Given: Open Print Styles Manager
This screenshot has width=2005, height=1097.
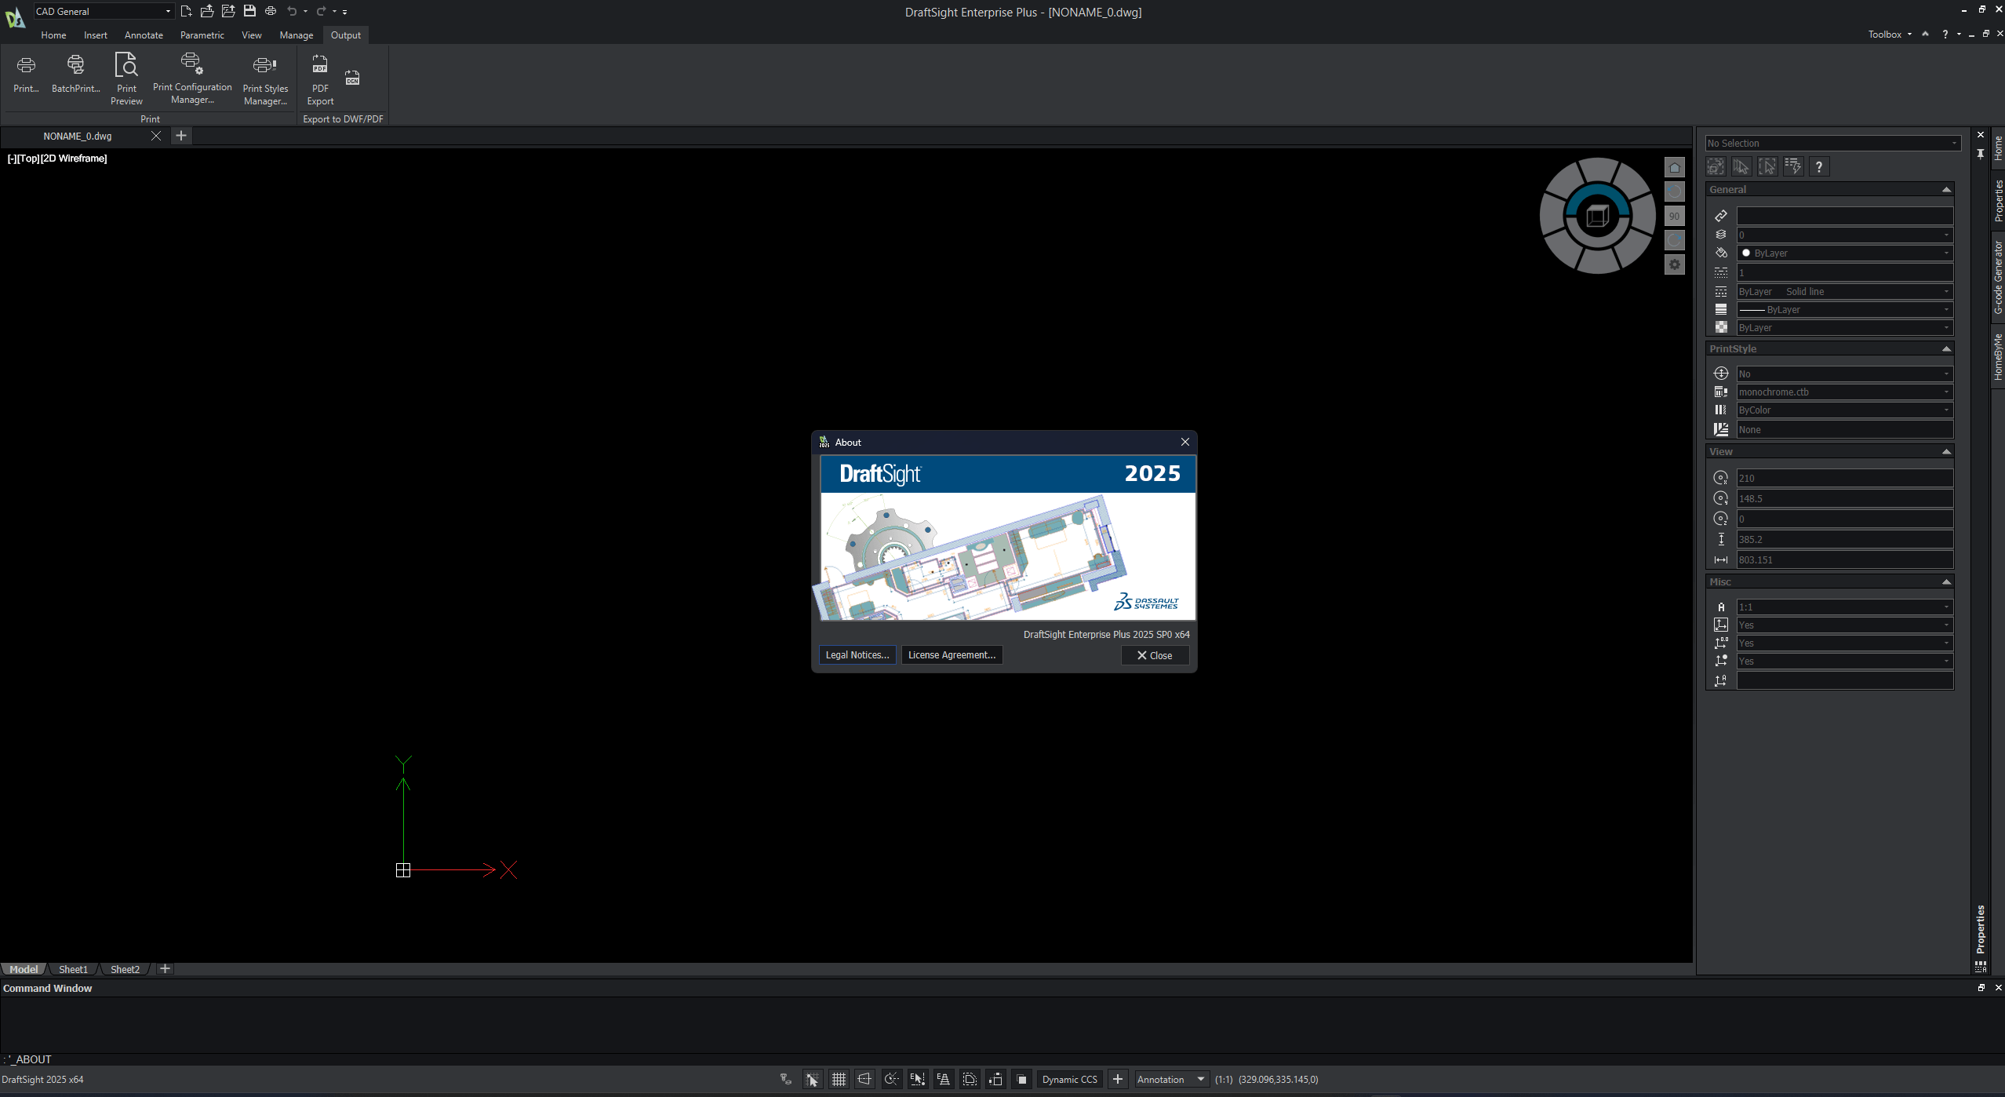Looking at the screenshot, I should (x=265, y=80).
